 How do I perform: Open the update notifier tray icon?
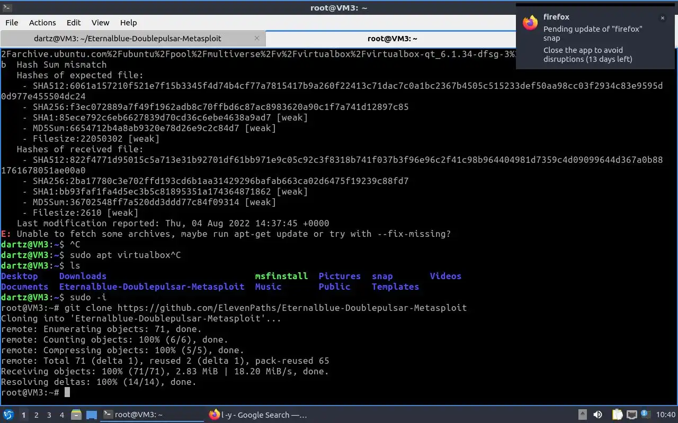(x=645, y=415)
